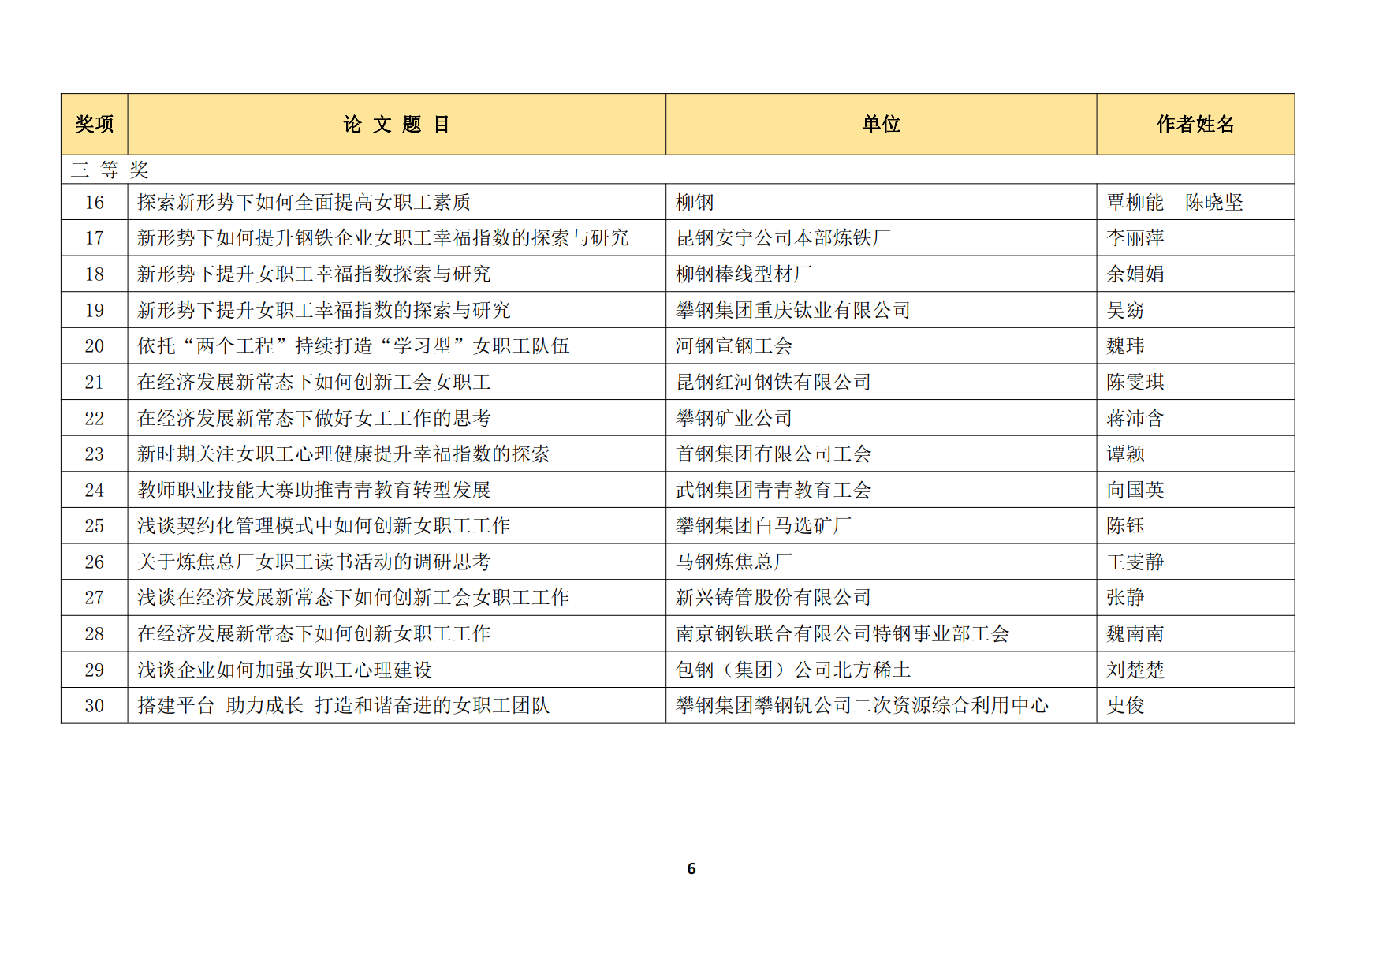Click title 浅谈契约化管理模式中如何创新女职工工作
This screenshot has height=978, width=1383.
click(323, 526)
